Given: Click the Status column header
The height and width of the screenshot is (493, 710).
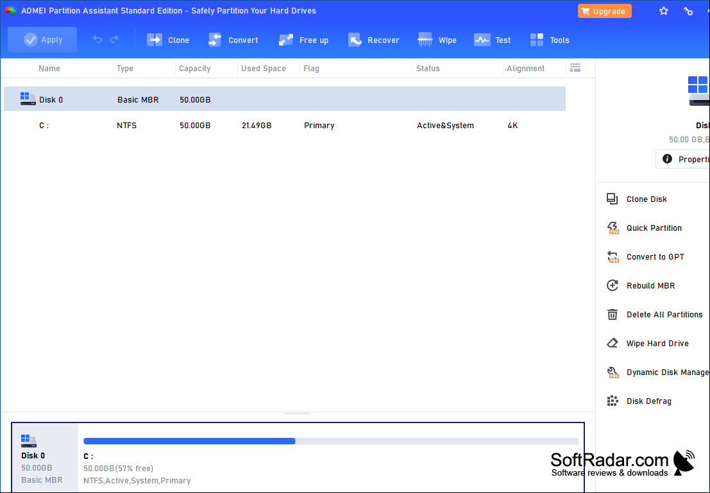Looking at the screenshot, I should (x=428, y=69).
